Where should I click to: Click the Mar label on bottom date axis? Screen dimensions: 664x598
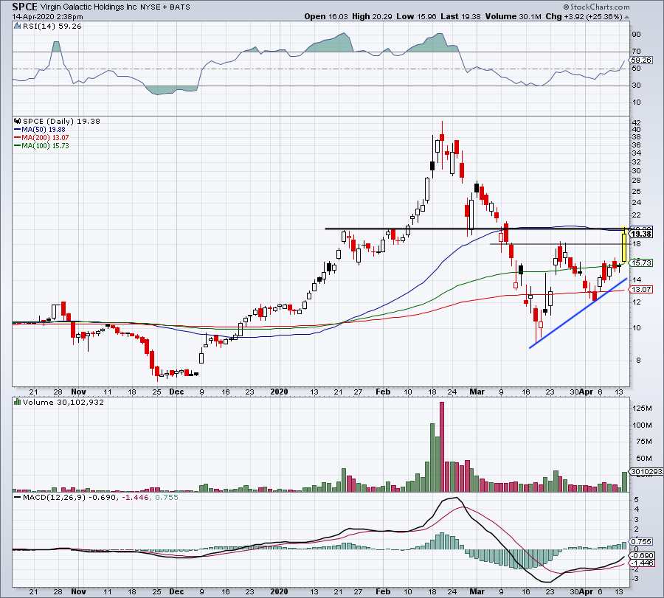[x=477, y=591]
